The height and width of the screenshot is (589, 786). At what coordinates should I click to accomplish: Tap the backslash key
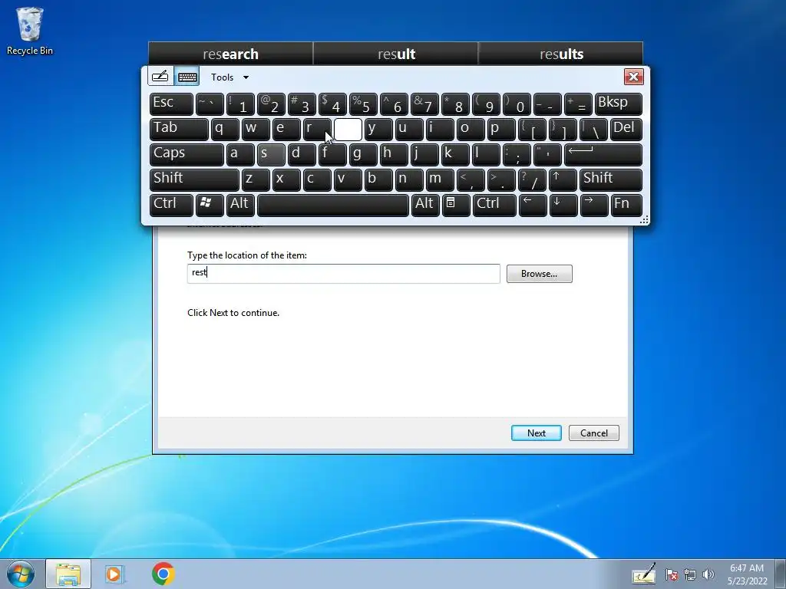pos(593,129)
